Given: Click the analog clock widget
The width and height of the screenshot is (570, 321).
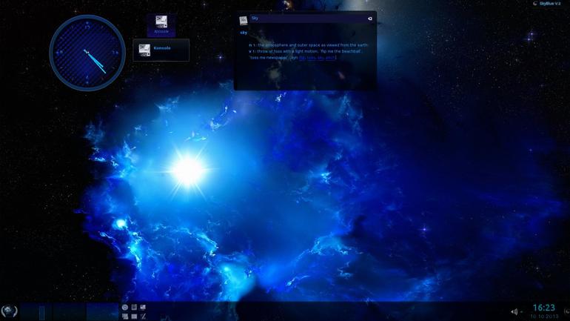Looking at the screenshot, I should pyautogui.click(x=87, y=53).
